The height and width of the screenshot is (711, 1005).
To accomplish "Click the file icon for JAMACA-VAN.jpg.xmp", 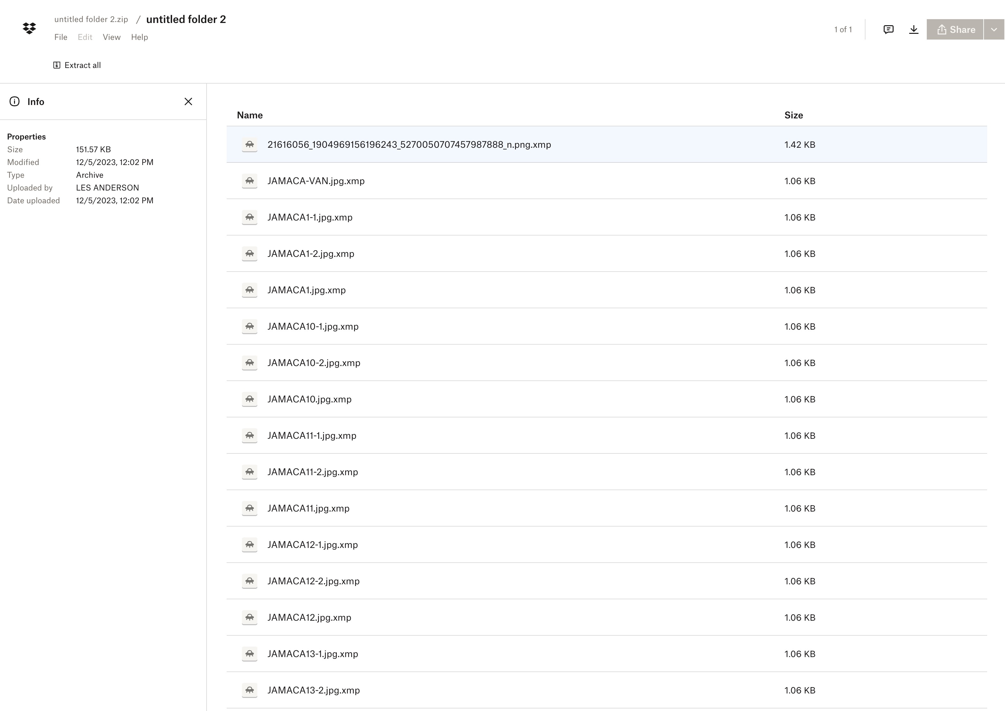I will point(250,181).
